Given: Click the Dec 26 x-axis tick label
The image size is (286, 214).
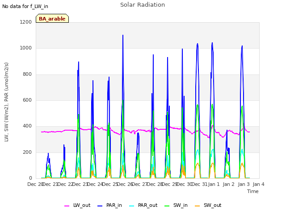Looking at the screenshot, I should (125, 184).
